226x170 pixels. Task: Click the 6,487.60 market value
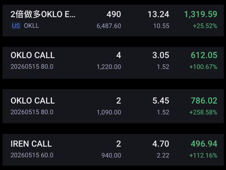109,26
